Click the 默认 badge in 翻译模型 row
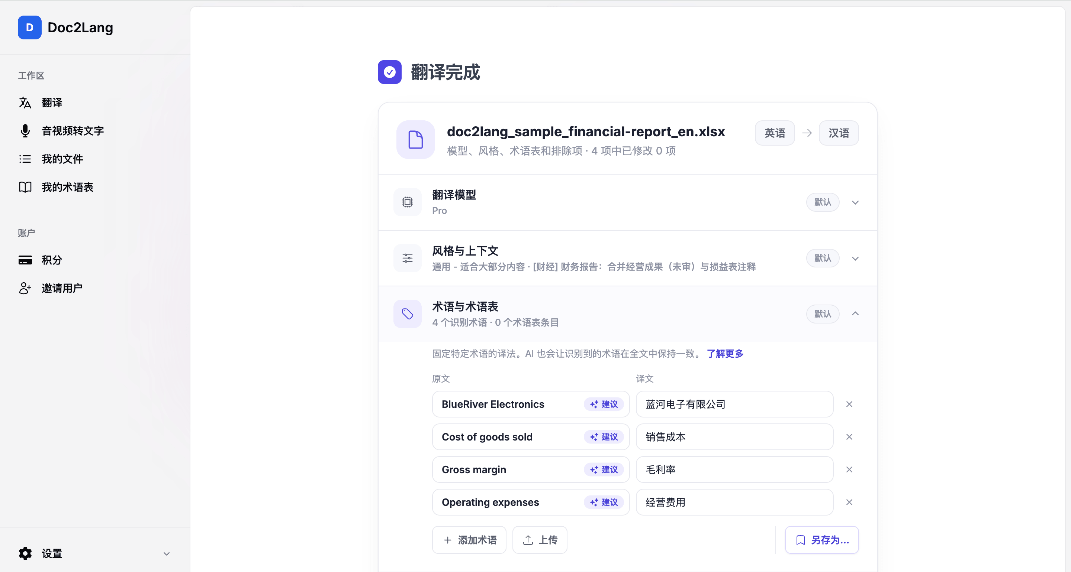 pyautogui.click(x=822, y=202)
